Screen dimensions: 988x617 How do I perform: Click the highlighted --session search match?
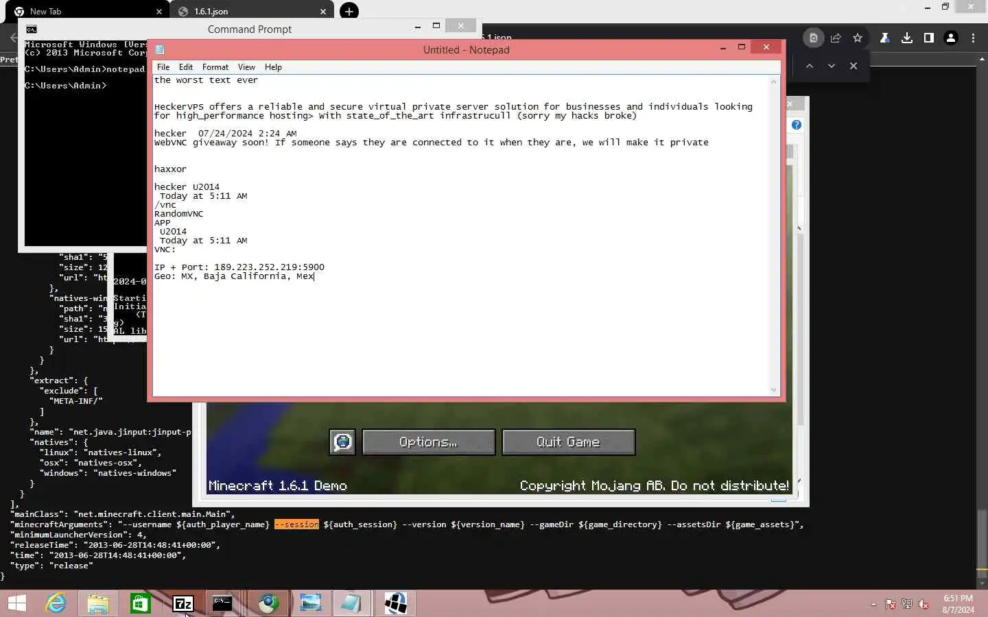tap(296, 524)
